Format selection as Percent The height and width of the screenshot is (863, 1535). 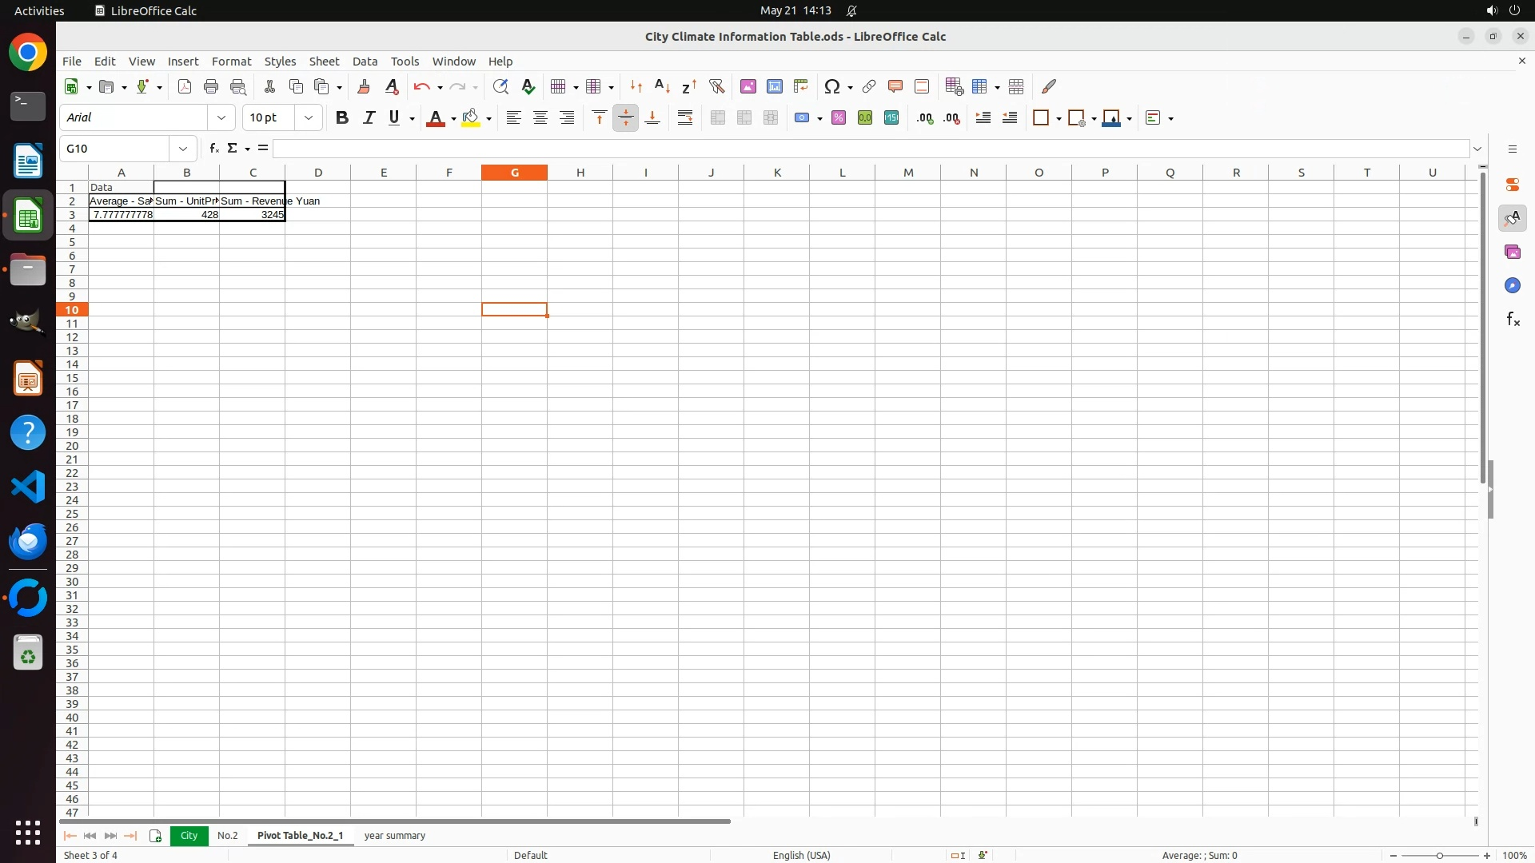(838, 118)
